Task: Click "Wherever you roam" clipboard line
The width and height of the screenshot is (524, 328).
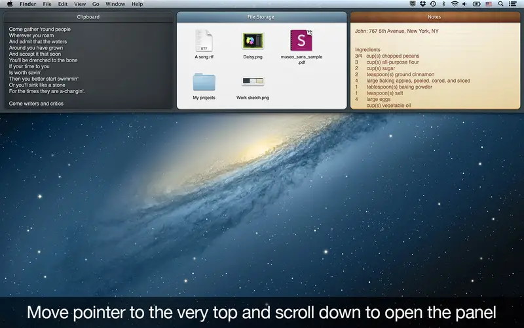Action: click(31, 35)
